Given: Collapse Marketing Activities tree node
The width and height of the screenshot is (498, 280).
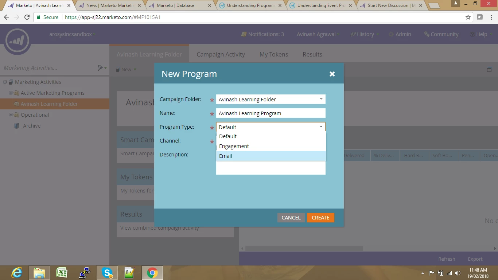Looking at the screenshot, I should 5,82.
